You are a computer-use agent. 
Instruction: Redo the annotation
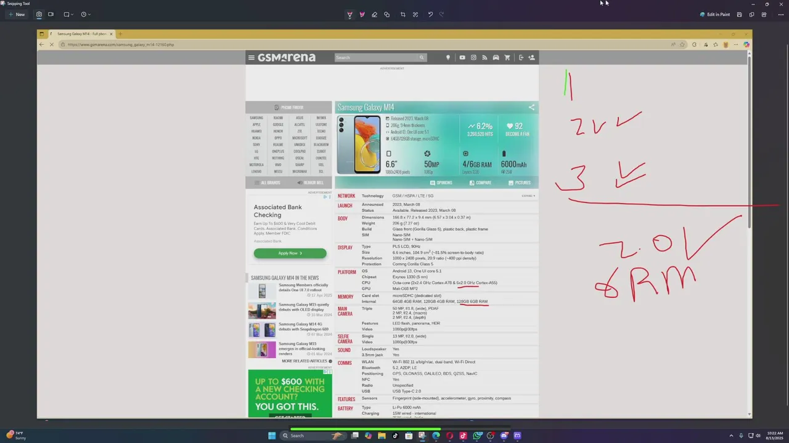click(441, 14)
